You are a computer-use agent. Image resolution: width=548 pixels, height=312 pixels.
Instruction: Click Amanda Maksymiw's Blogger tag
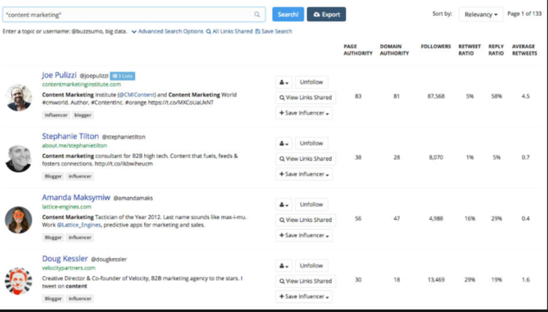point(53,237)
